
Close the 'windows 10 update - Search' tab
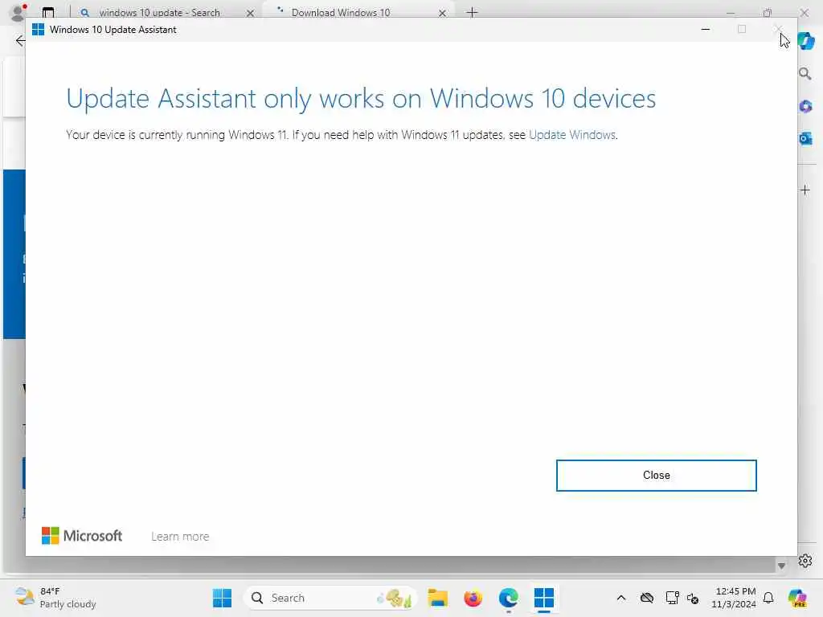click(x=251, y=13)
